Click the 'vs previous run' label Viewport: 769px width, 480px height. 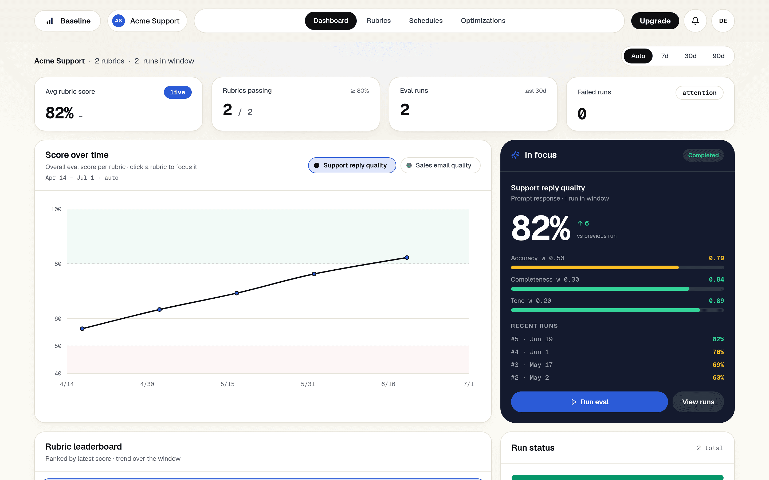point(597,236)
